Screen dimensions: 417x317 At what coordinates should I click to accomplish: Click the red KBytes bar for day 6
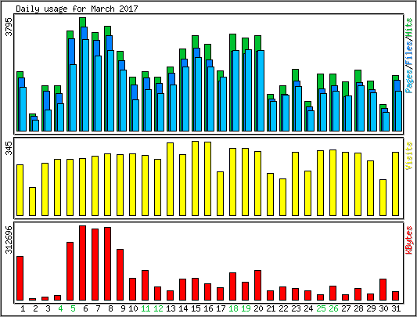pyautogui.click(x=83, y=263)
